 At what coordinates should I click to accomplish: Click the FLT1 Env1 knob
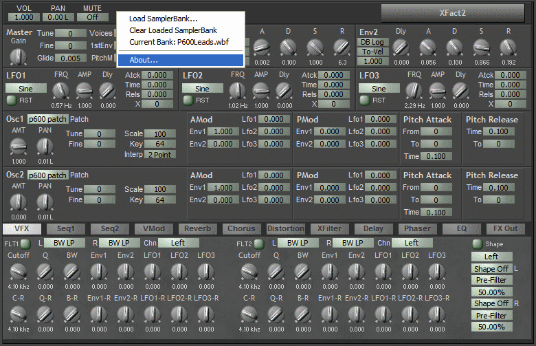click(99, 272)
